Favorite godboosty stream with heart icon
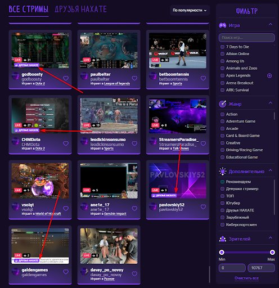Image resolution: width=279 pixels, height=288 pixels. pyautogui.click(x=66, y=78)
